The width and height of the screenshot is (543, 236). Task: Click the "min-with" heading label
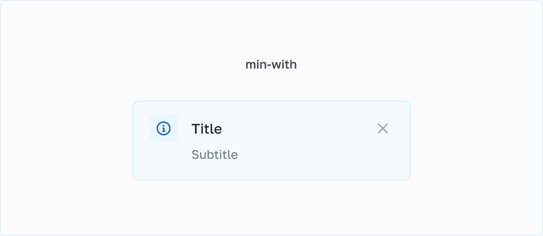click(271, 65)
